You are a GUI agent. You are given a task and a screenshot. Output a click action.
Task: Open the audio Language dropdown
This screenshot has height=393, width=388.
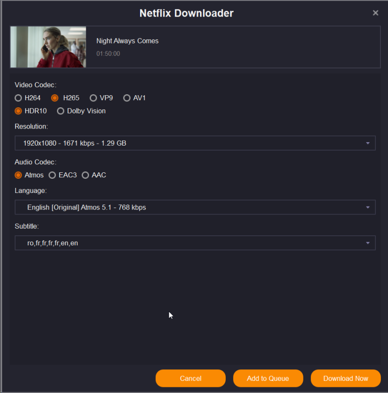[195, 207]
